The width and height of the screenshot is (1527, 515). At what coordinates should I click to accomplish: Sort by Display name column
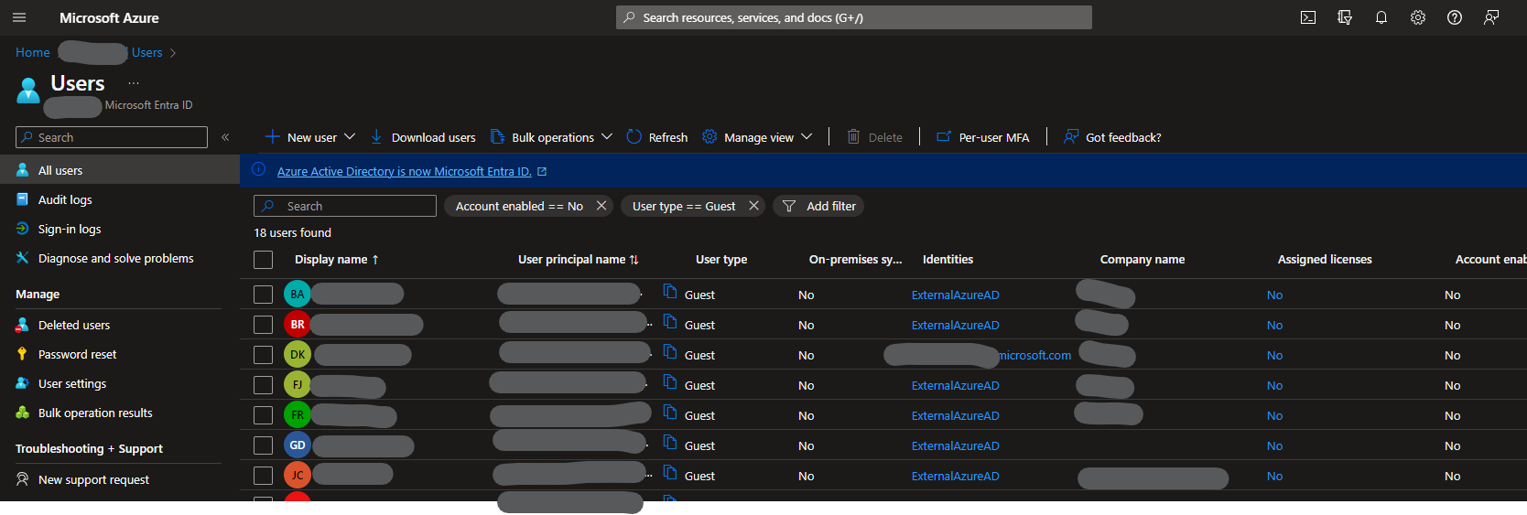tap(337, 260)
